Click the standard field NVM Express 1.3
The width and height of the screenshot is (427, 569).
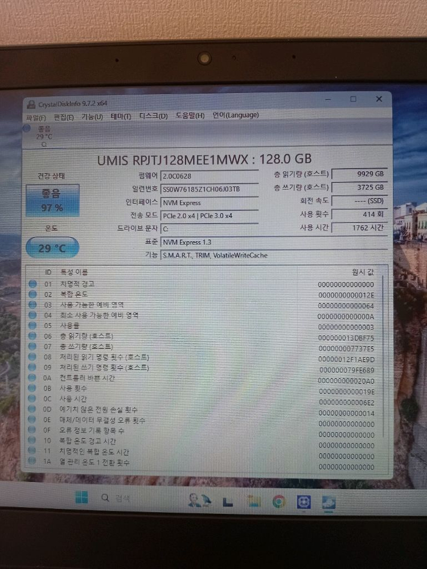click(274, 242)
